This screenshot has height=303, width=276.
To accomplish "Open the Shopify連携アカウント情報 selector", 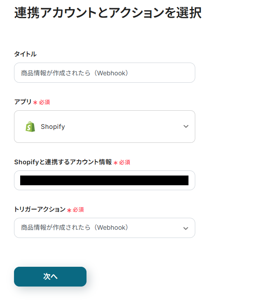I will point(104,180).
